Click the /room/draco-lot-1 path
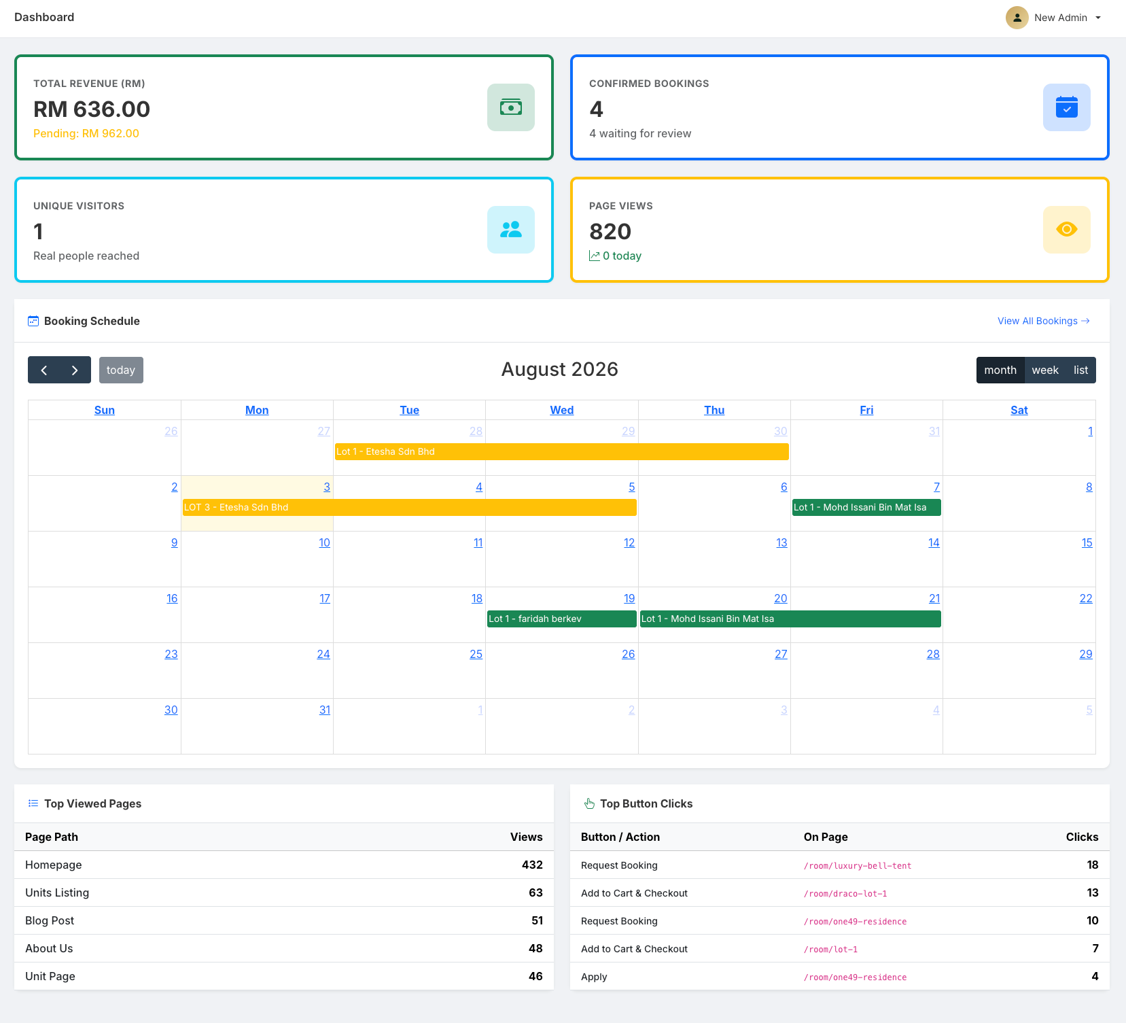The width and height of the screenshot is (1126, 1023). pyautogui.click(x=845, y=893)
